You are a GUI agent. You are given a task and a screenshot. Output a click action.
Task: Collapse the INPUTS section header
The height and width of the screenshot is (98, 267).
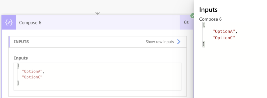pyautogui.click(x=98, y=42)
